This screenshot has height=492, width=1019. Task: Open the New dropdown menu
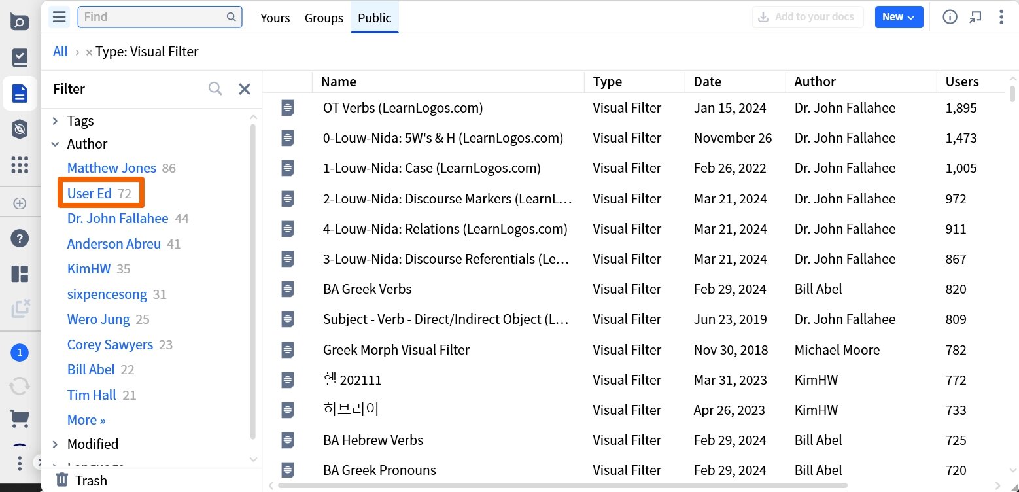899,17
